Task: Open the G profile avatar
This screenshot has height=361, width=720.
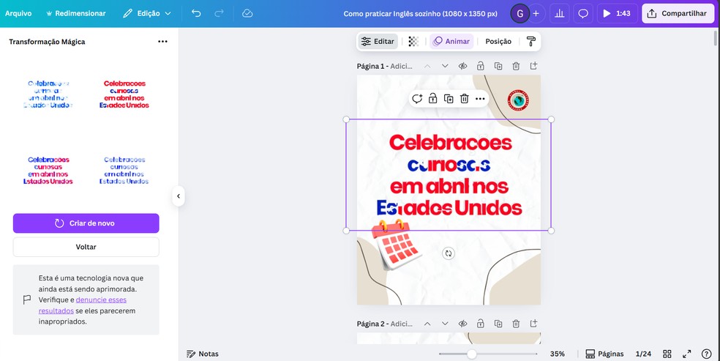Action: [x=520, y=13]
